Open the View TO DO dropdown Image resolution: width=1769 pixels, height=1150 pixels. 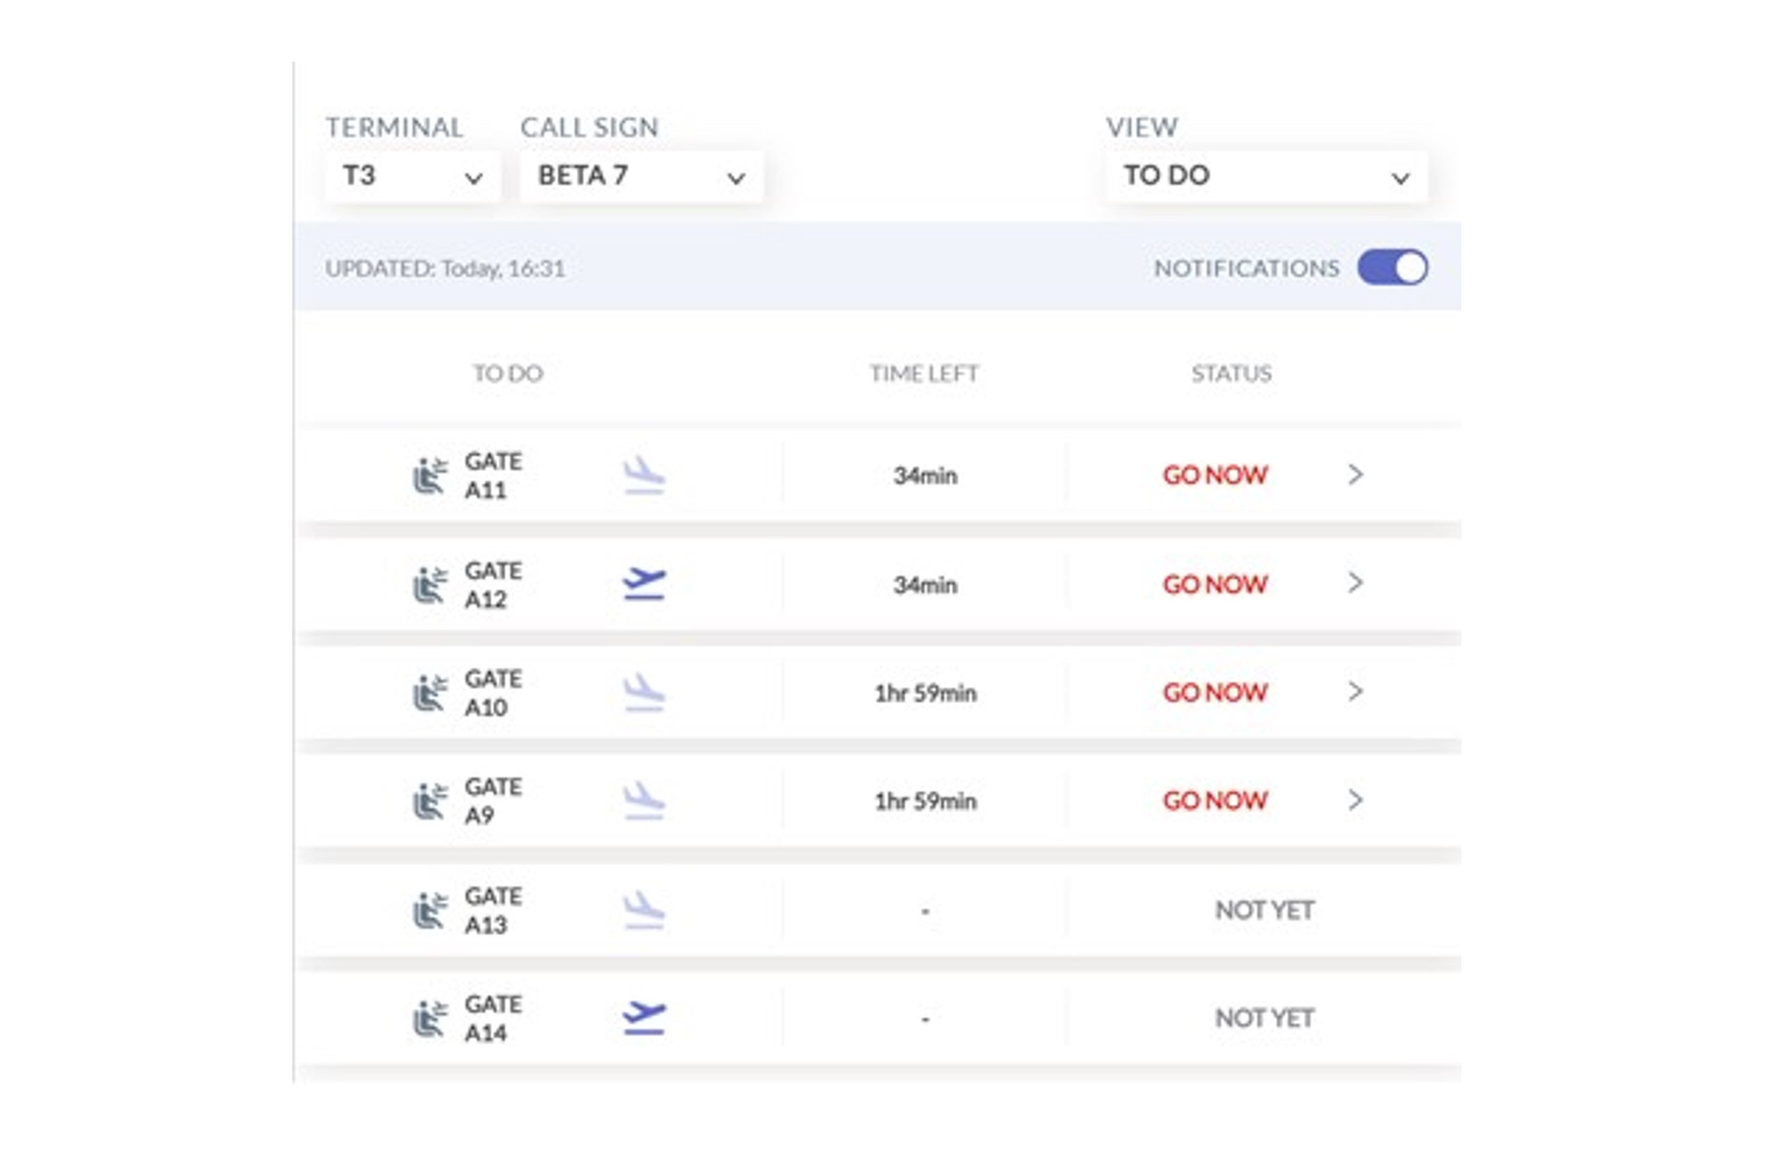[1267, 176]
